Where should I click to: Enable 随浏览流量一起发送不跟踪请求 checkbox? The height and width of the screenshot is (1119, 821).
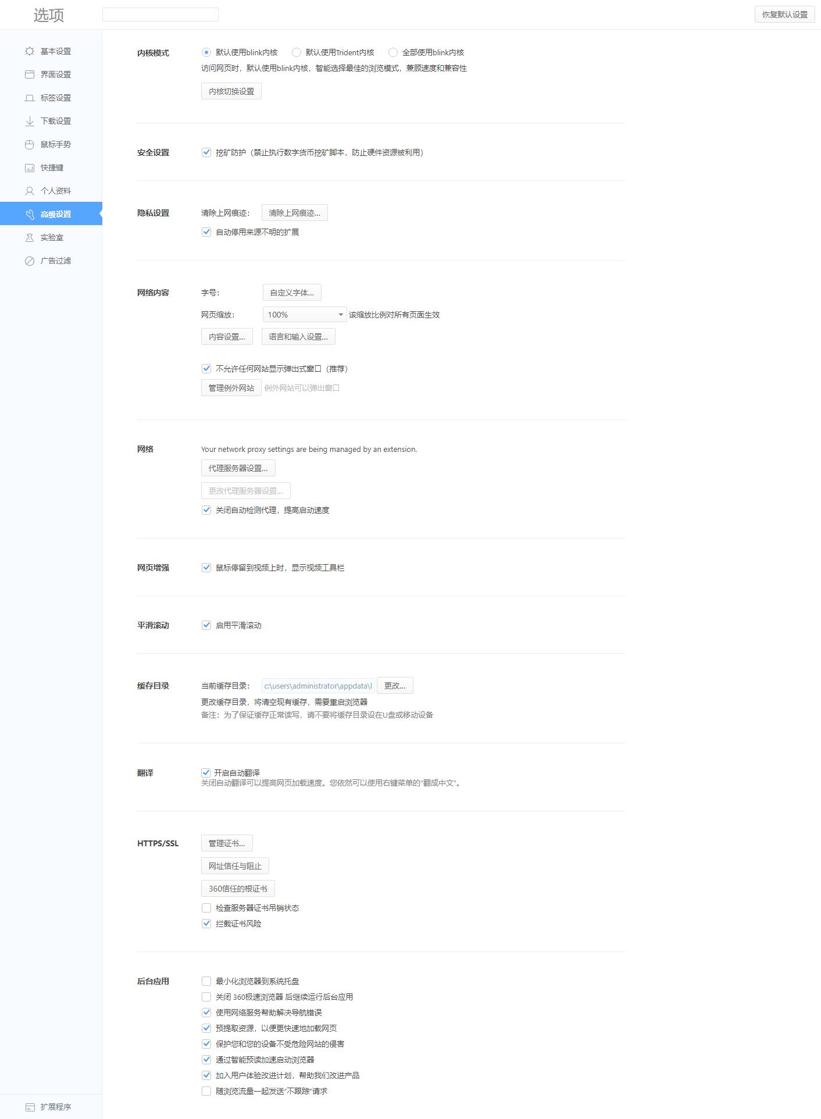tap(206, 1091)
